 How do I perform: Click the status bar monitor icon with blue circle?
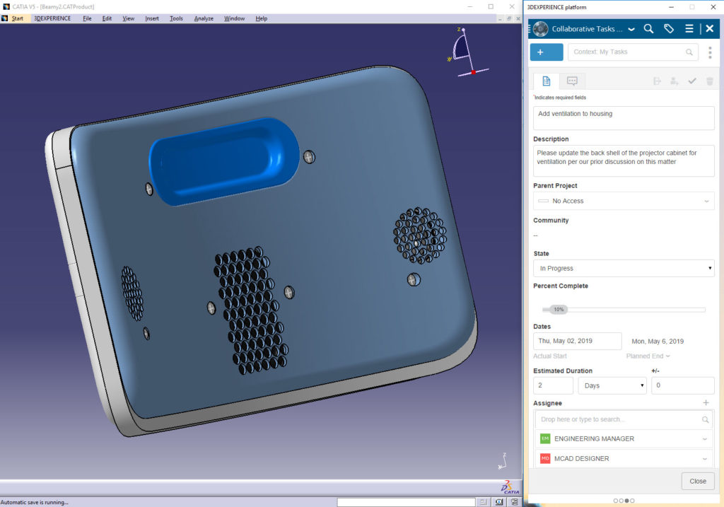pyautogui.click(x=499, y=502)
